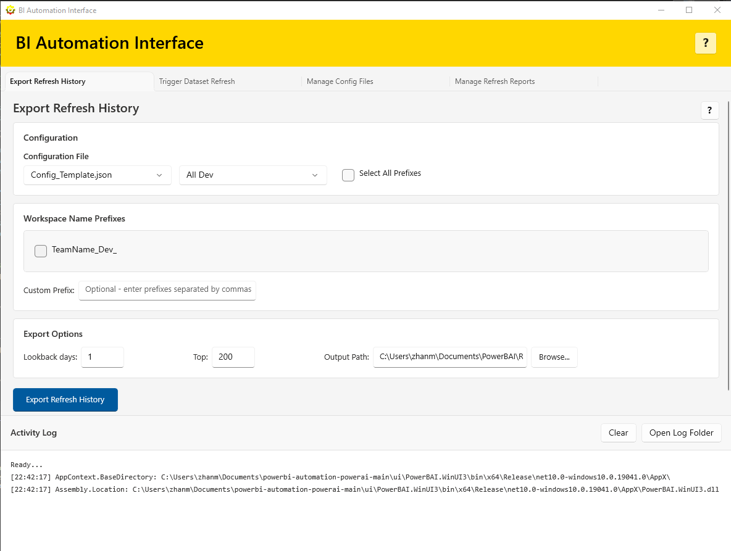This screenshot has width=731, height=551.
Task: Open the Configuration File selector
Action: 97,175
